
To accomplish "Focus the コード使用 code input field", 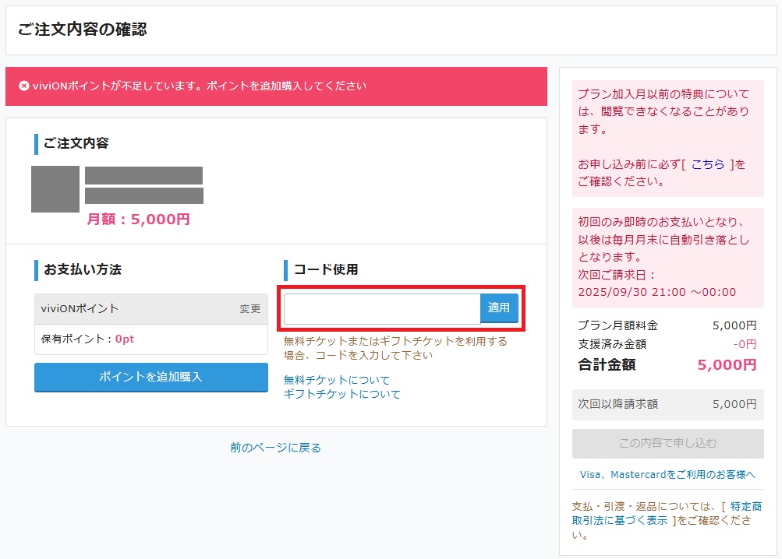I will click(x=382, y=309).
